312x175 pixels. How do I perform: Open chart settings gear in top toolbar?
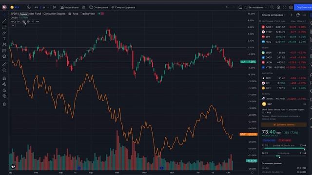click(278, 7)
